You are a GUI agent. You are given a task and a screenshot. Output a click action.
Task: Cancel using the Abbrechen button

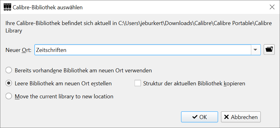(x=241, y=117)
